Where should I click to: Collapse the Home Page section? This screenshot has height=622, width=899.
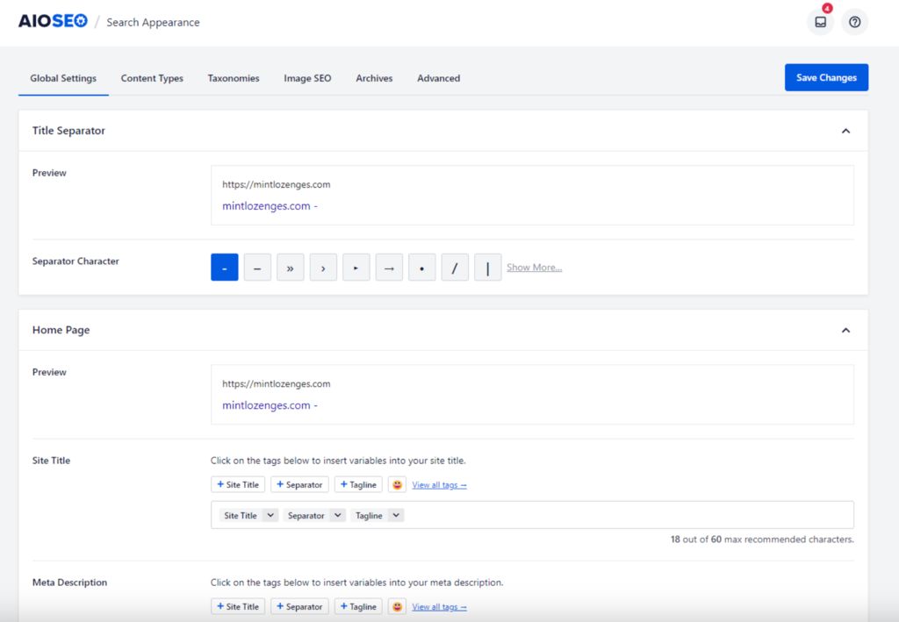[x=845, y=331]
